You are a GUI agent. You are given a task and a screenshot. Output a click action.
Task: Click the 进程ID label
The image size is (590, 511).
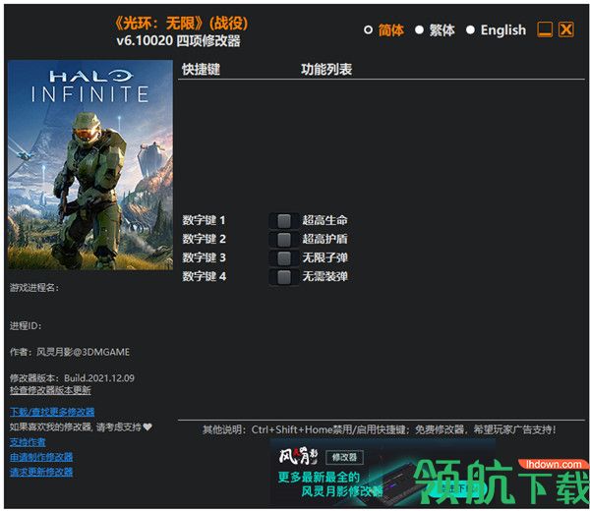point(26,325)
